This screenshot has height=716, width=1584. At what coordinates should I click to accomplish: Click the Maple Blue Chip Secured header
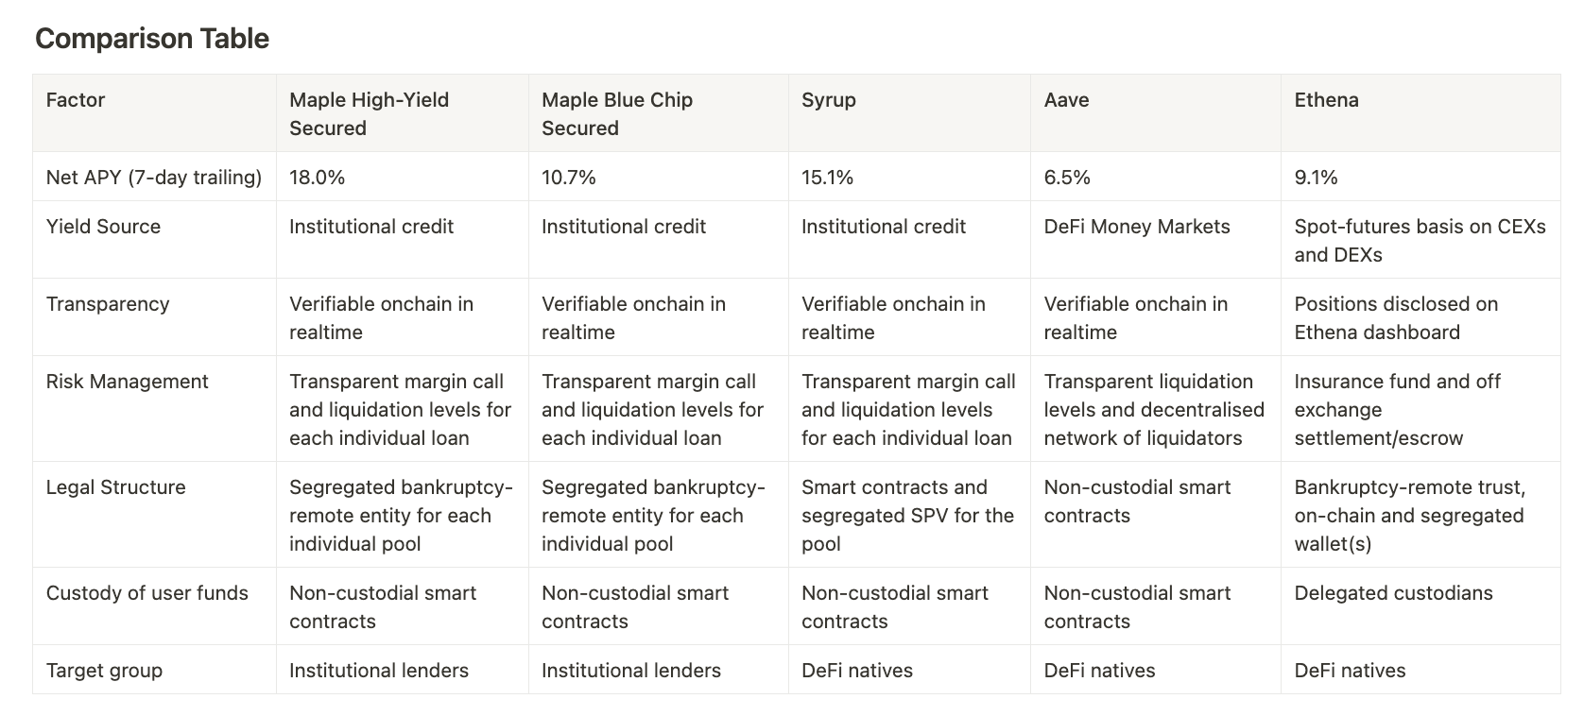click(x=617, y=114)
